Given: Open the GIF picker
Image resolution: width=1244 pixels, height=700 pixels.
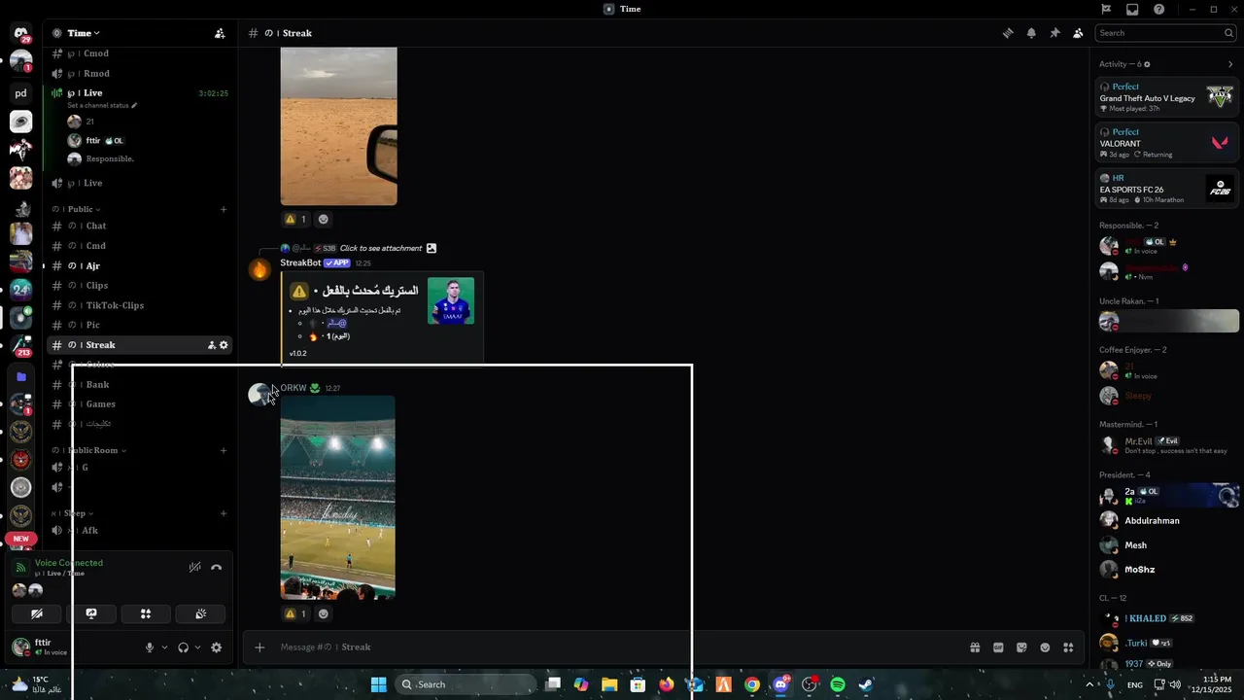Looking at the screenshot, I should (998, 647).
